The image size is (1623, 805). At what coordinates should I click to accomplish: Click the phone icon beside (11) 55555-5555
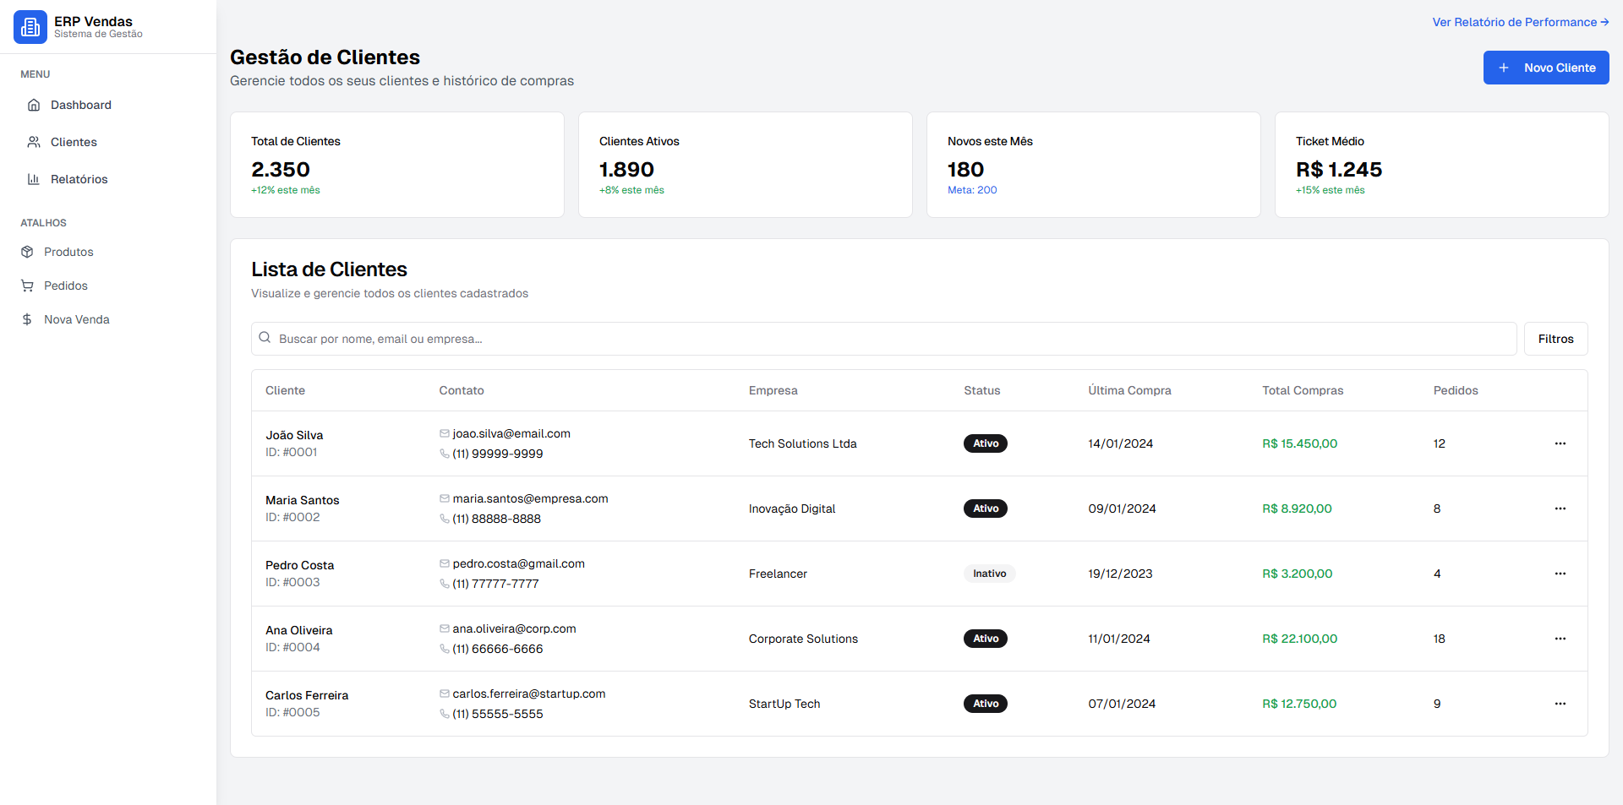(445, 714)
